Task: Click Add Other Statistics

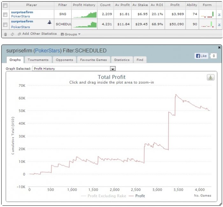Action: (x=37, y=34)
